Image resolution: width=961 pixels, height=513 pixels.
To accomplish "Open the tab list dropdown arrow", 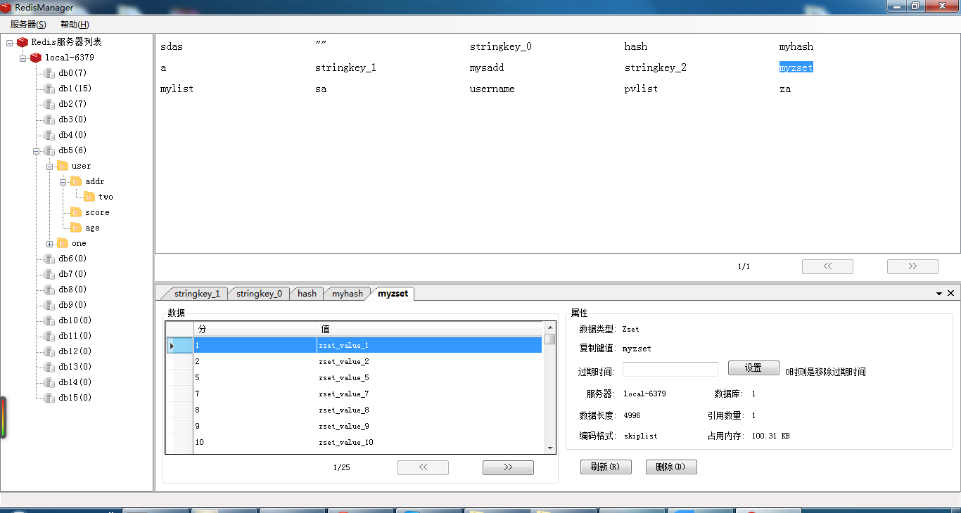I will (x=939, y=294).
